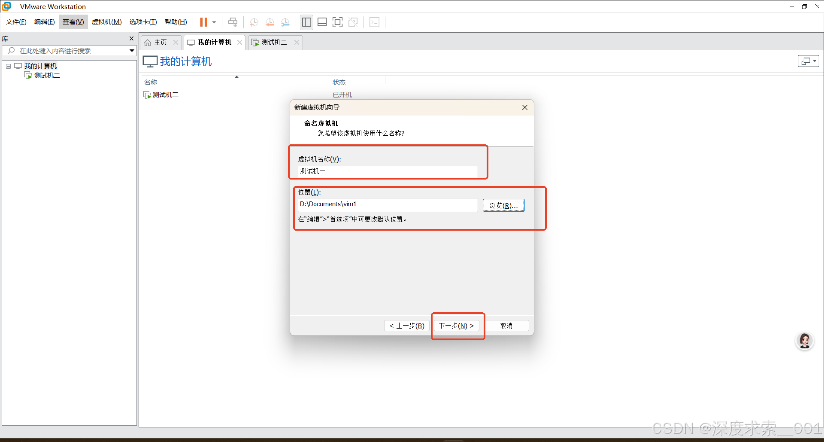Toggle the library sidebar view icon

click(x=306, y=22)
